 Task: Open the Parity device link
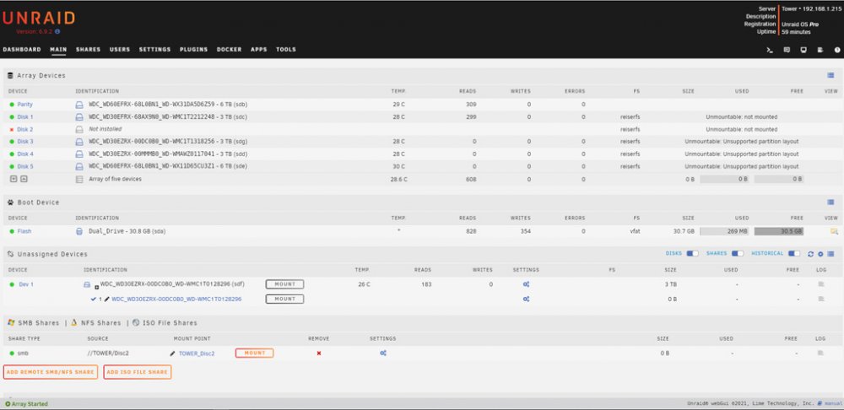[24, 105]
